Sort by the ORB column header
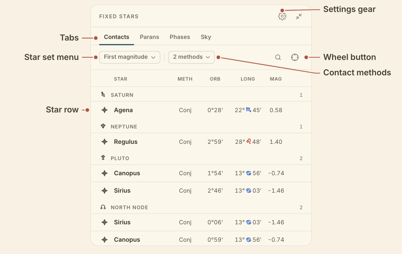Image resolution: width=402 pixels, height=254 pixels. tap(215, 79)
